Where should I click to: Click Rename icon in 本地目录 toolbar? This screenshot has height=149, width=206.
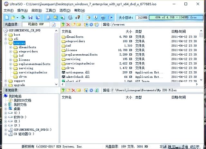coord(79,90)
